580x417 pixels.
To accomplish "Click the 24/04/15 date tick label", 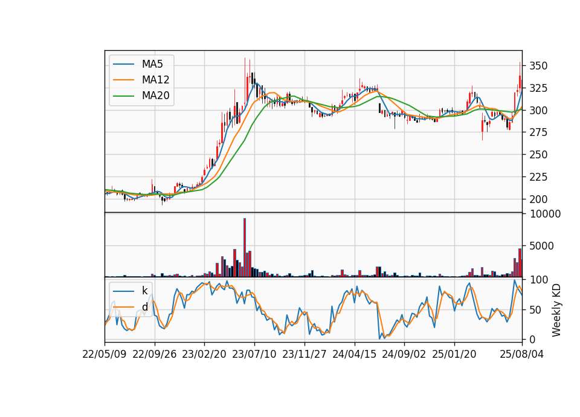I will coord(355,354).
